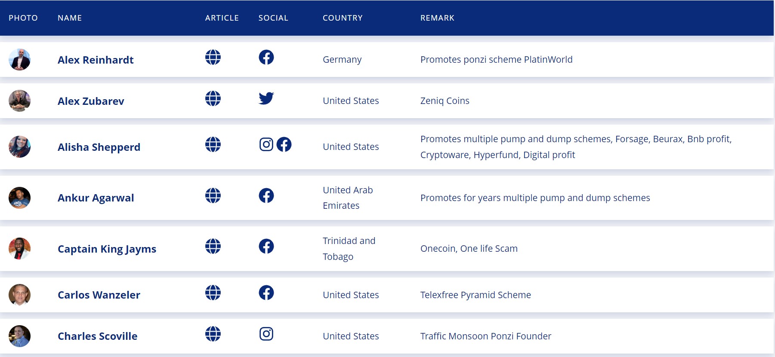Click Alisha Shepperd's pump and dump remark
Viewport: 775px width, 357px height.
[576, 147]
